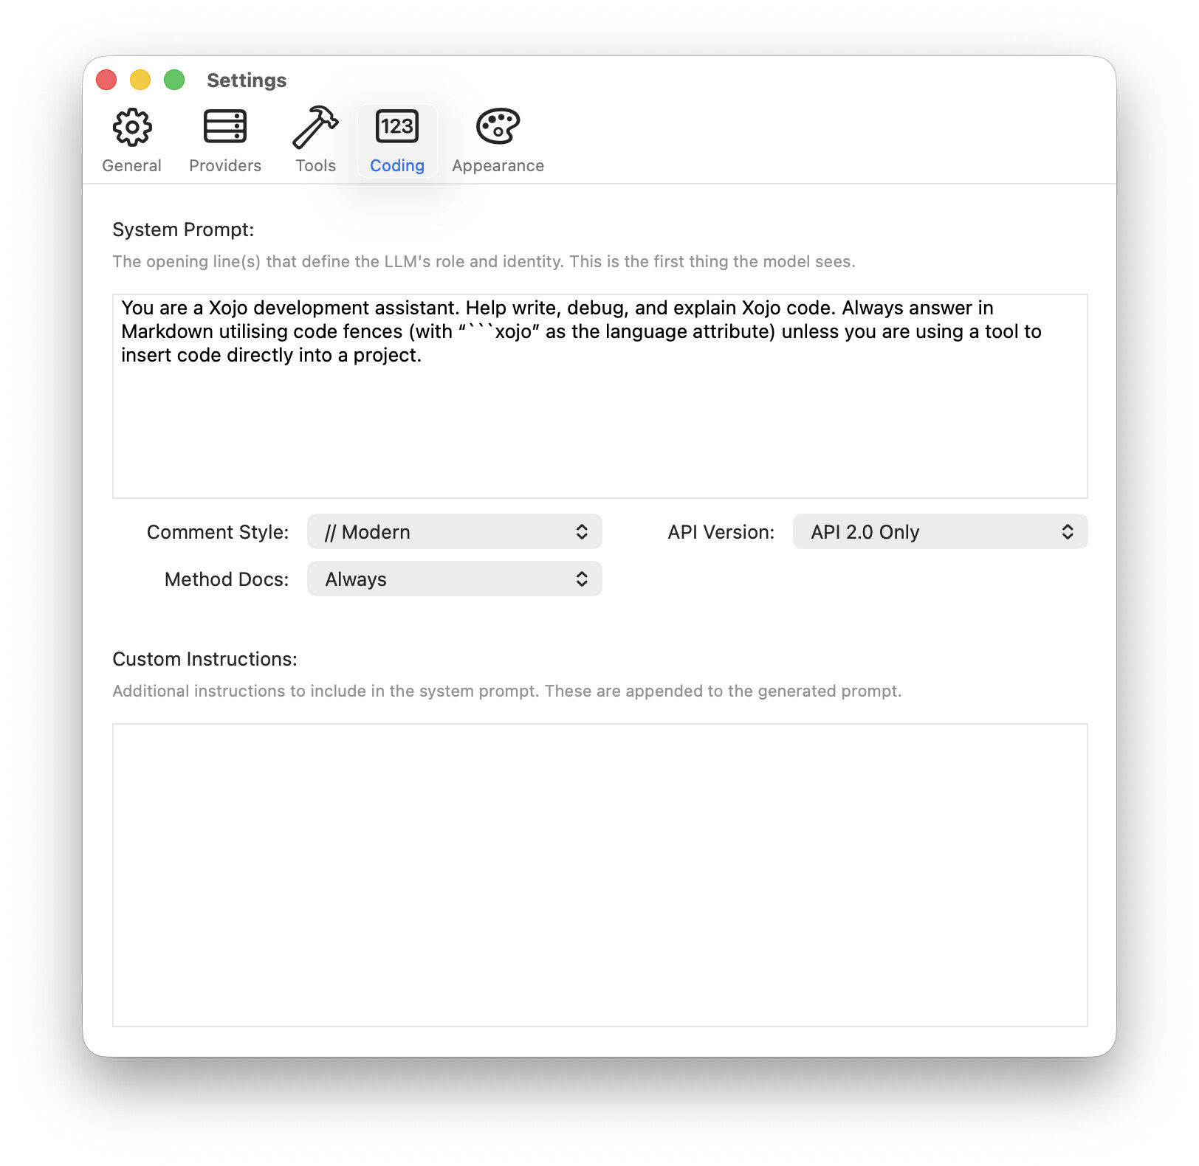Click the Coding 123 icon

396,125
